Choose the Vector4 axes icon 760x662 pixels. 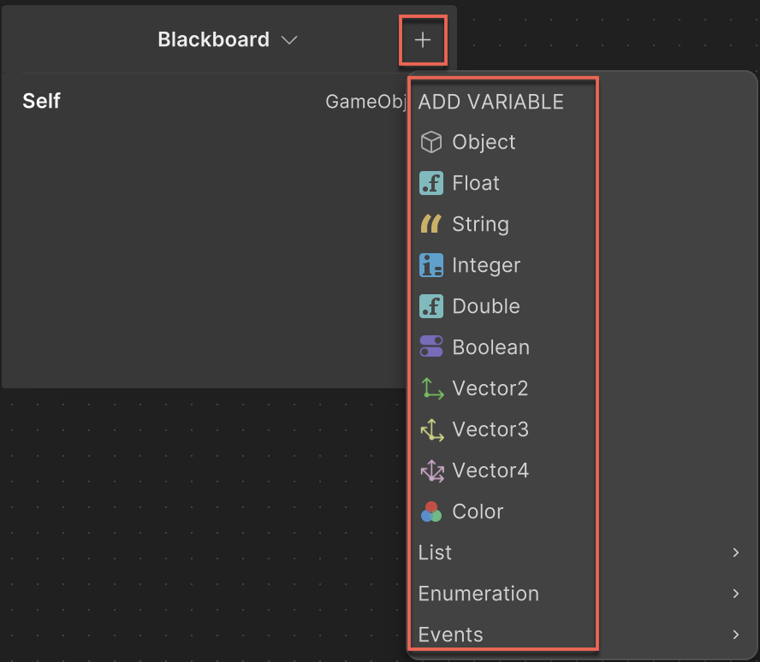point(432,470)
